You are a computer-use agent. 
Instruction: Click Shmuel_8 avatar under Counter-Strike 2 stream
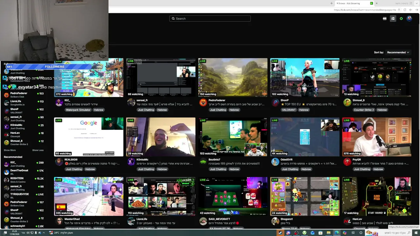347,102
